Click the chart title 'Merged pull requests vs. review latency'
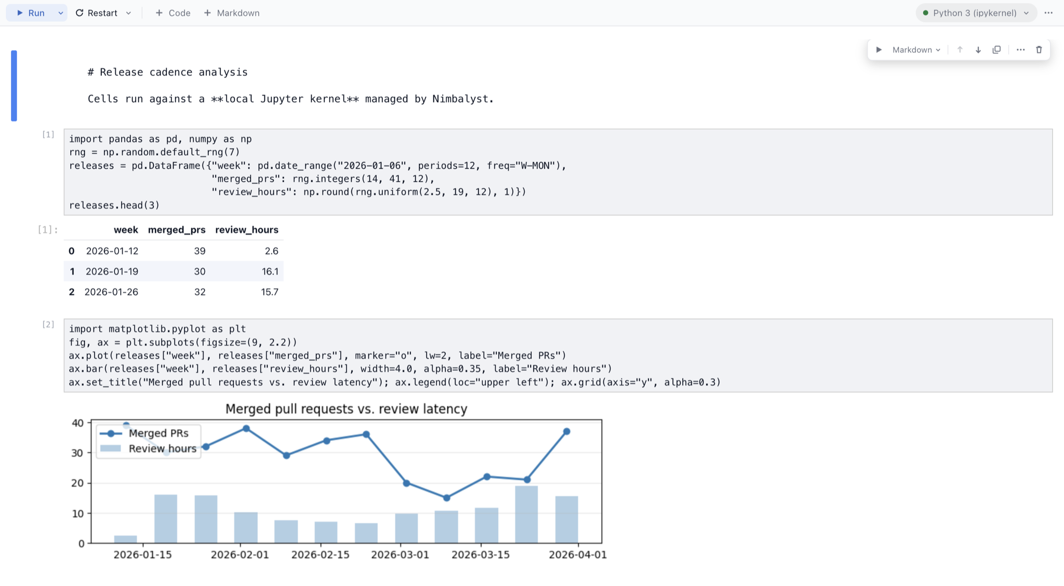 coord(346,409)
